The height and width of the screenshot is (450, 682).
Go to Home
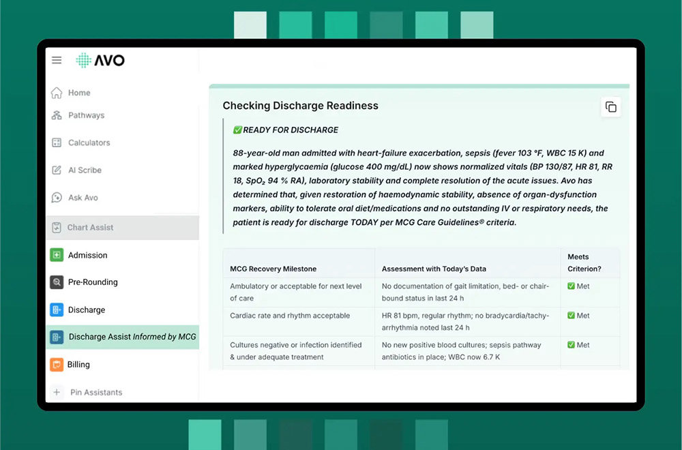pyautogui.click(x=79, y=93)
